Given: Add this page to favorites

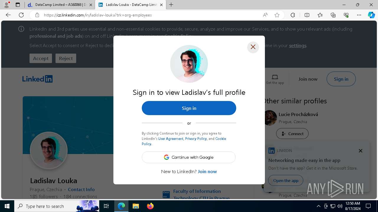Looking at the screenshot, I should coord(277,15).
